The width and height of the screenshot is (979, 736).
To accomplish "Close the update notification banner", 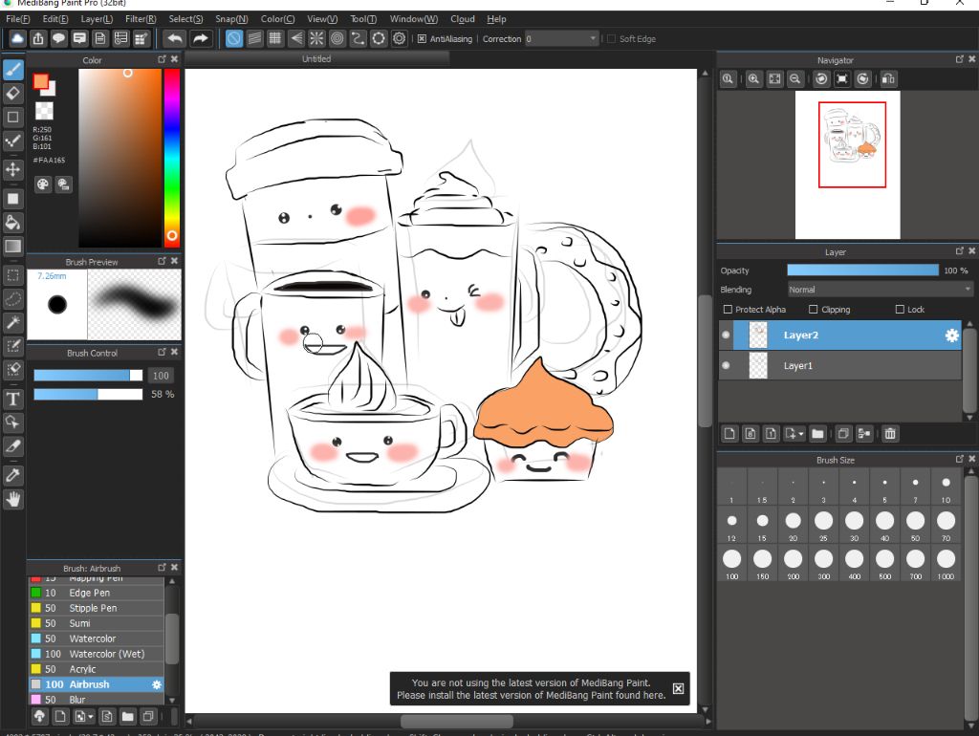I will pyautogui.click(x=678, y=688).
